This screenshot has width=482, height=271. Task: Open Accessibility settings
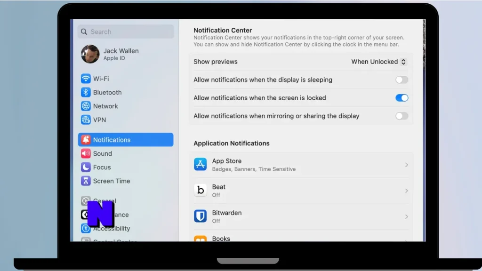click(125, 228)
